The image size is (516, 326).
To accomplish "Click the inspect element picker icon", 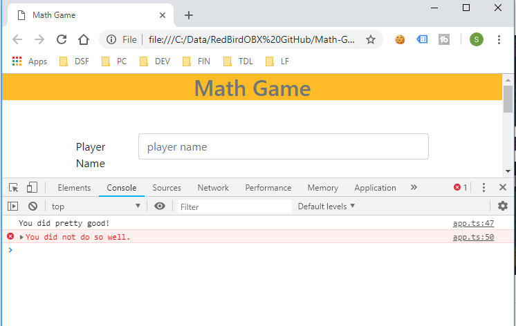I will point(13,187).
